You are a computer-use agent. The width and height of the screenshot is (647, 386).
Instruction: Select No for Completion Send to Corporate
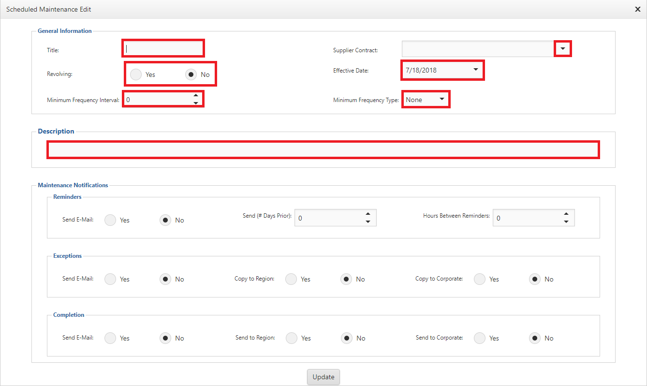[x=535, y=338]
